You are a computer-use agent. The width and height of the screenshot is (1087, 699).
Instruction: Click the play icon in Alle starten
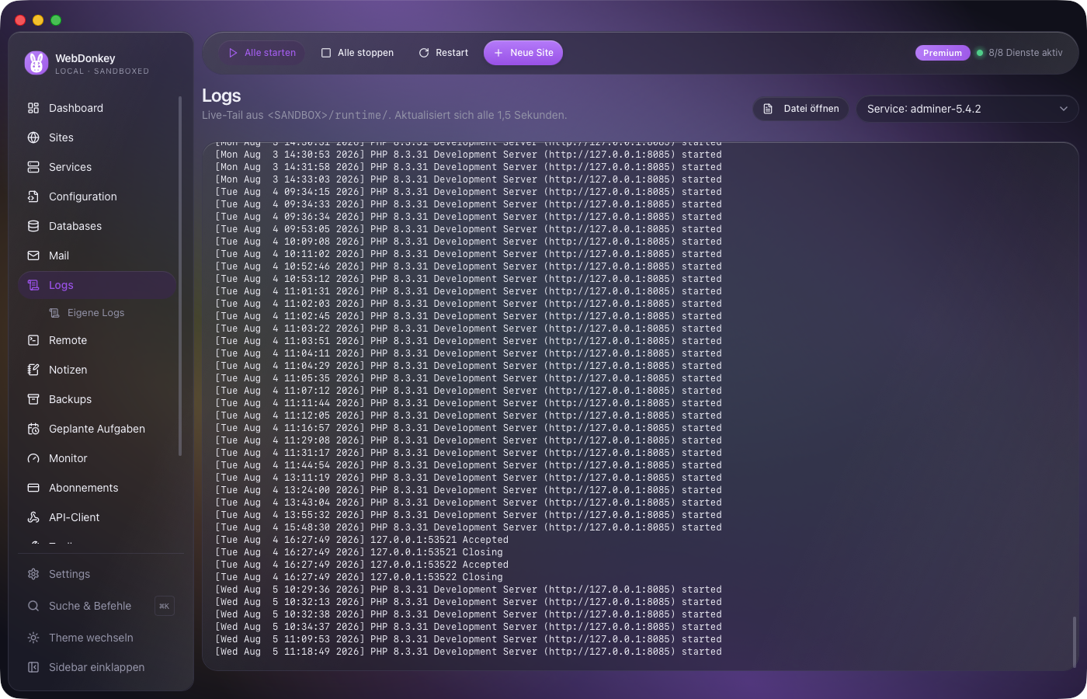[x=233, y=53]
